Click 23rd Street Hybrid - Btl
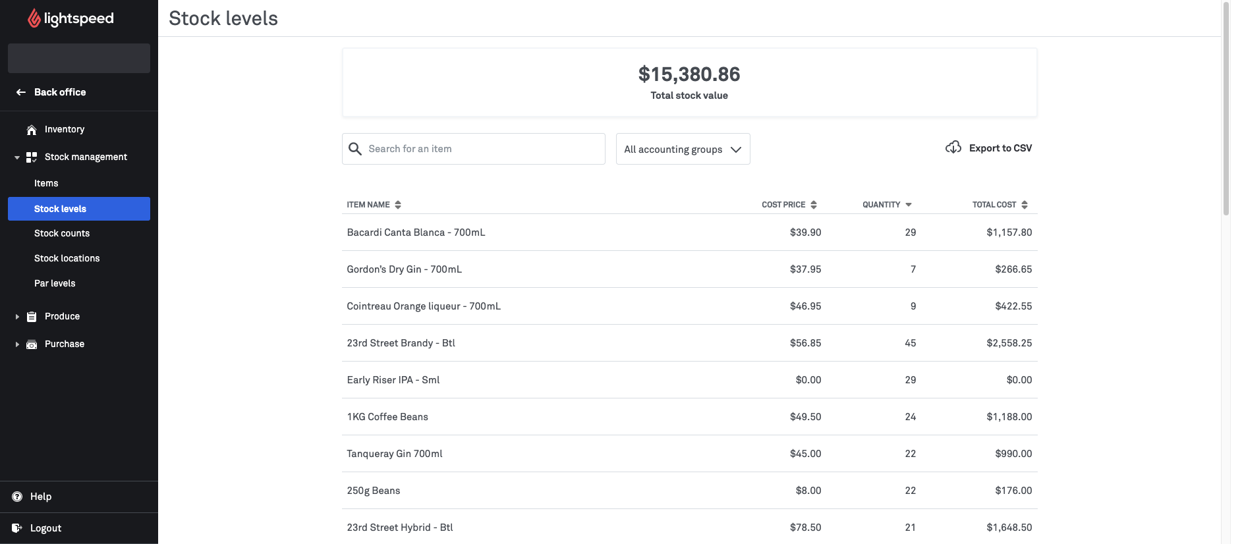Screen dimensions: 1242x544 click(400, 528)
